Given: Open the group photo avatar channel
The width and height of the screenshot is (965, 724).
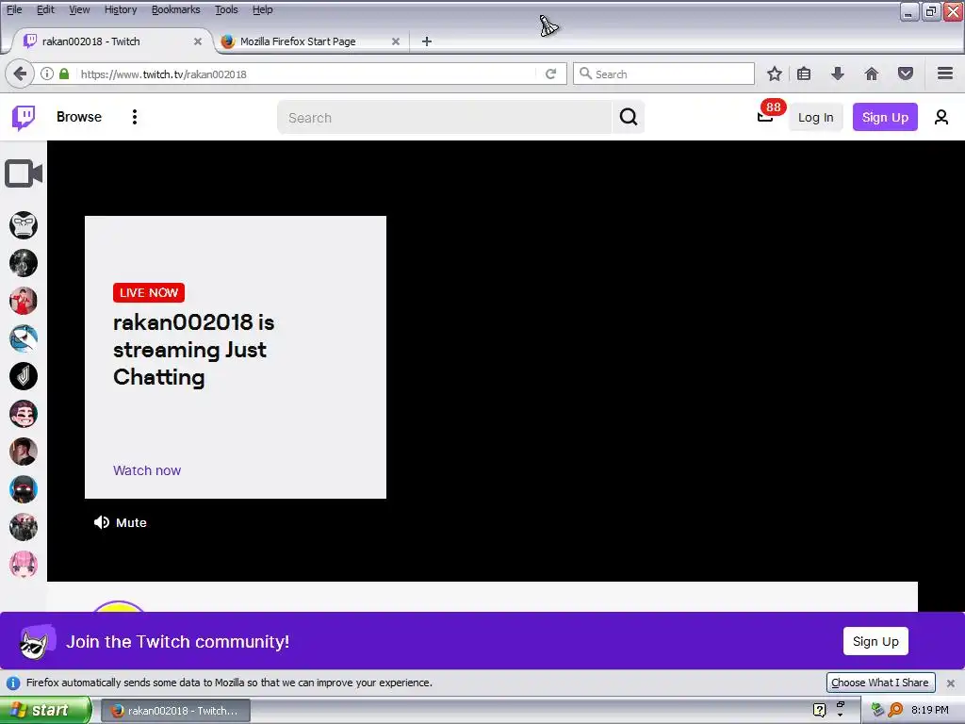Looking at the screenshot, I should pyautogui.click(x=24, y=527).
